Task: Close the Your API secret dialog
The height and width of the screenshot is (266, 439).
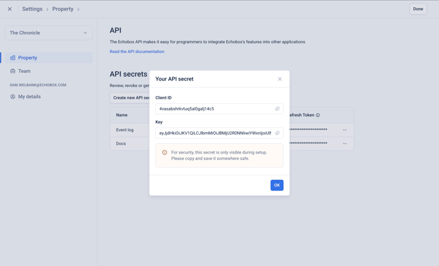Action: click(x=280, y=79)
